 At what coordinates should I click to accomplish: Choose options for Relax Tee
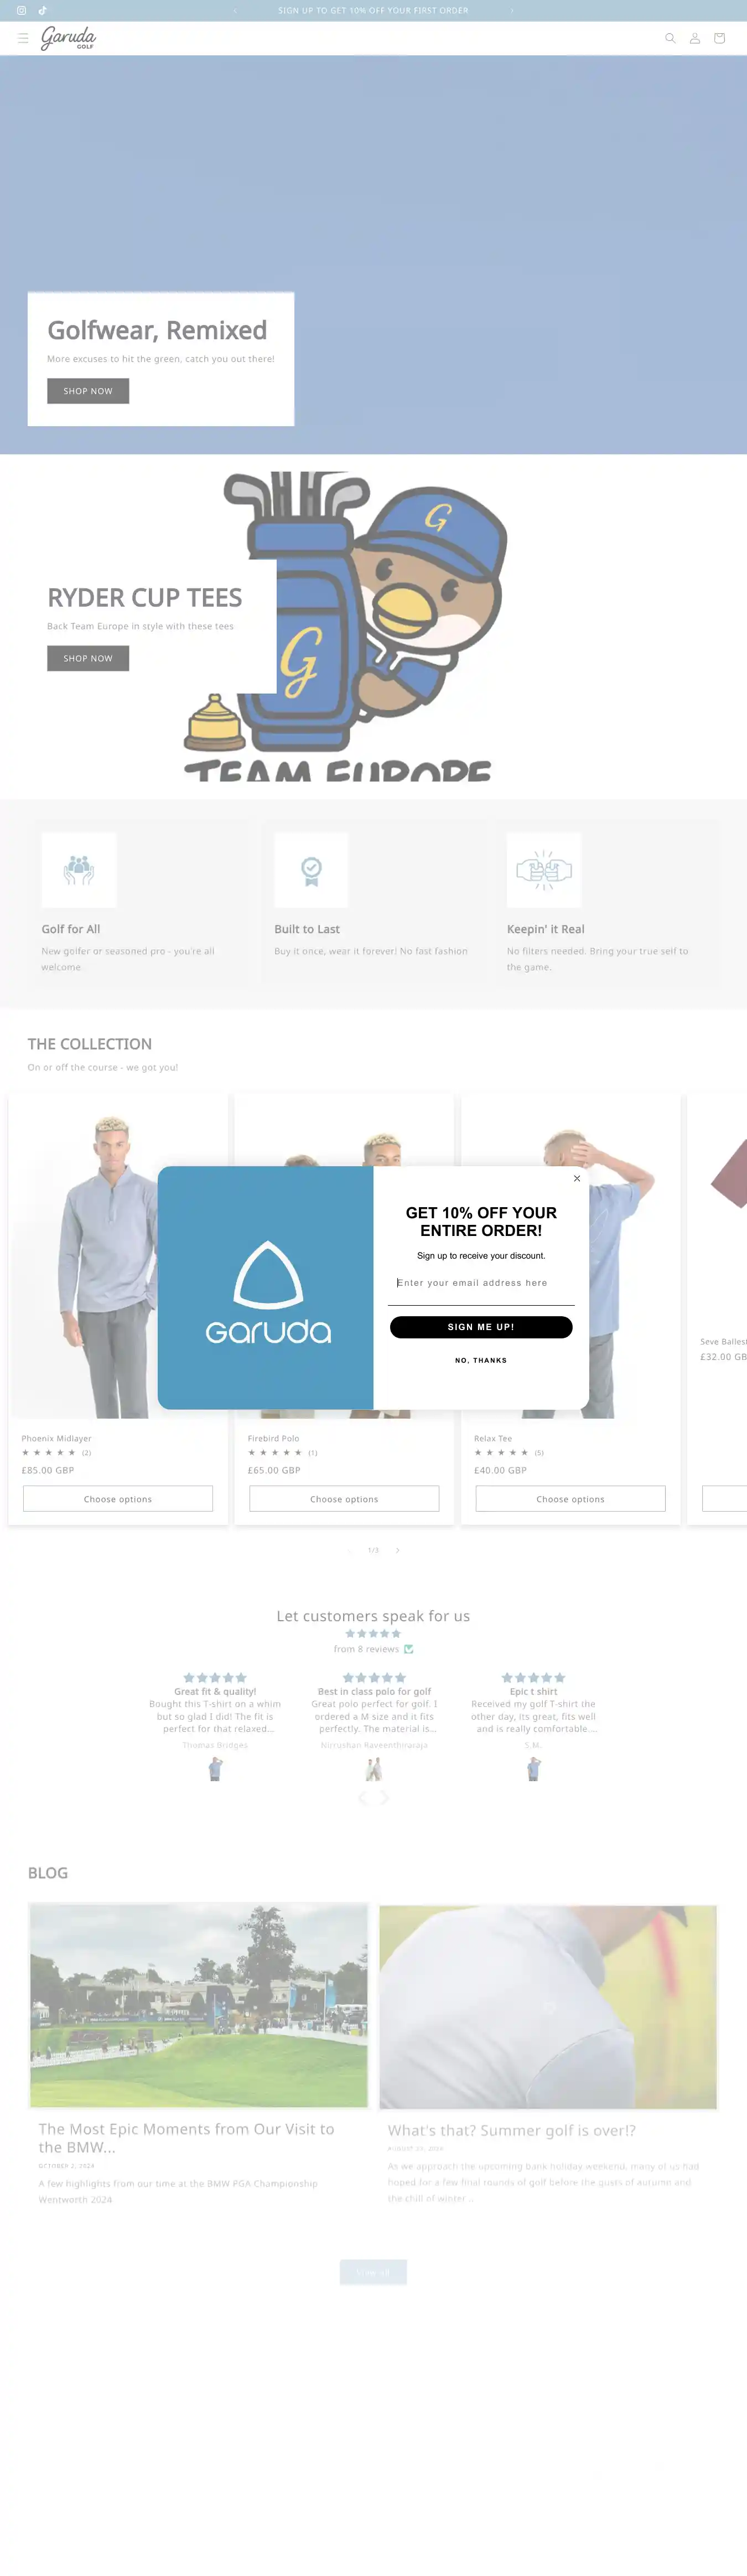tap(570, 1499)
